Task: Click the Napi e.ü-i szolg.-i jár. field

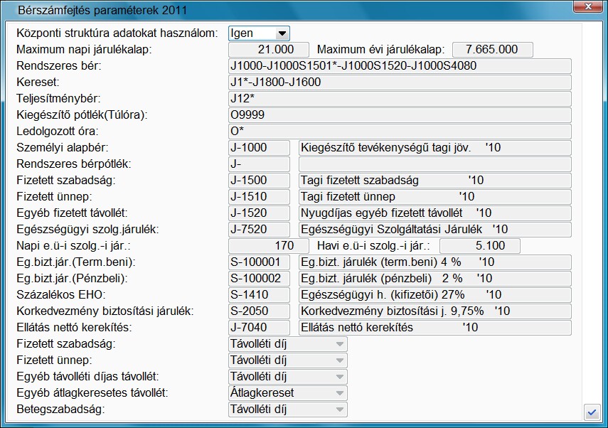Action: click(269, 246)
